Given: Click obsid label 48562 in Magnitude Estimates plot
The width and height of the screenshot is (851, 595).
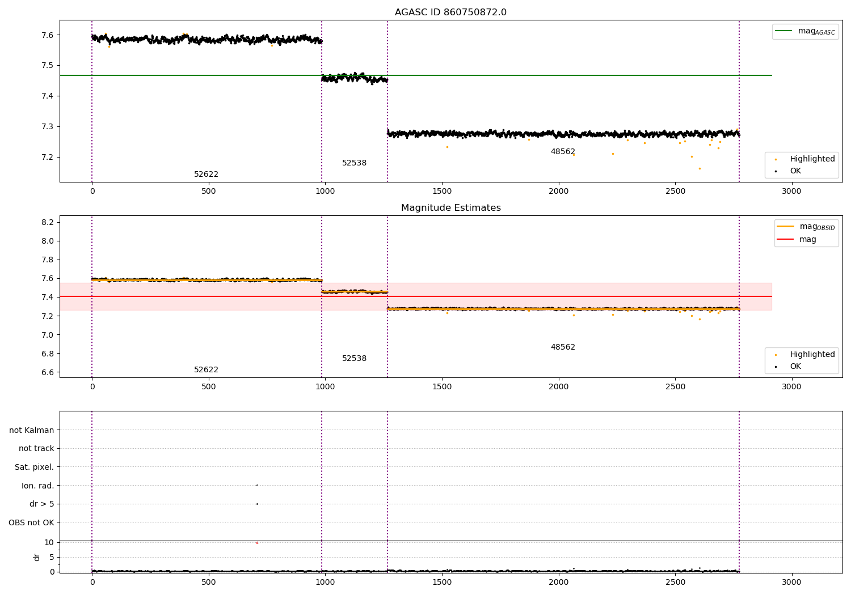Looking at the screenshot, I should tap(563, 347).
